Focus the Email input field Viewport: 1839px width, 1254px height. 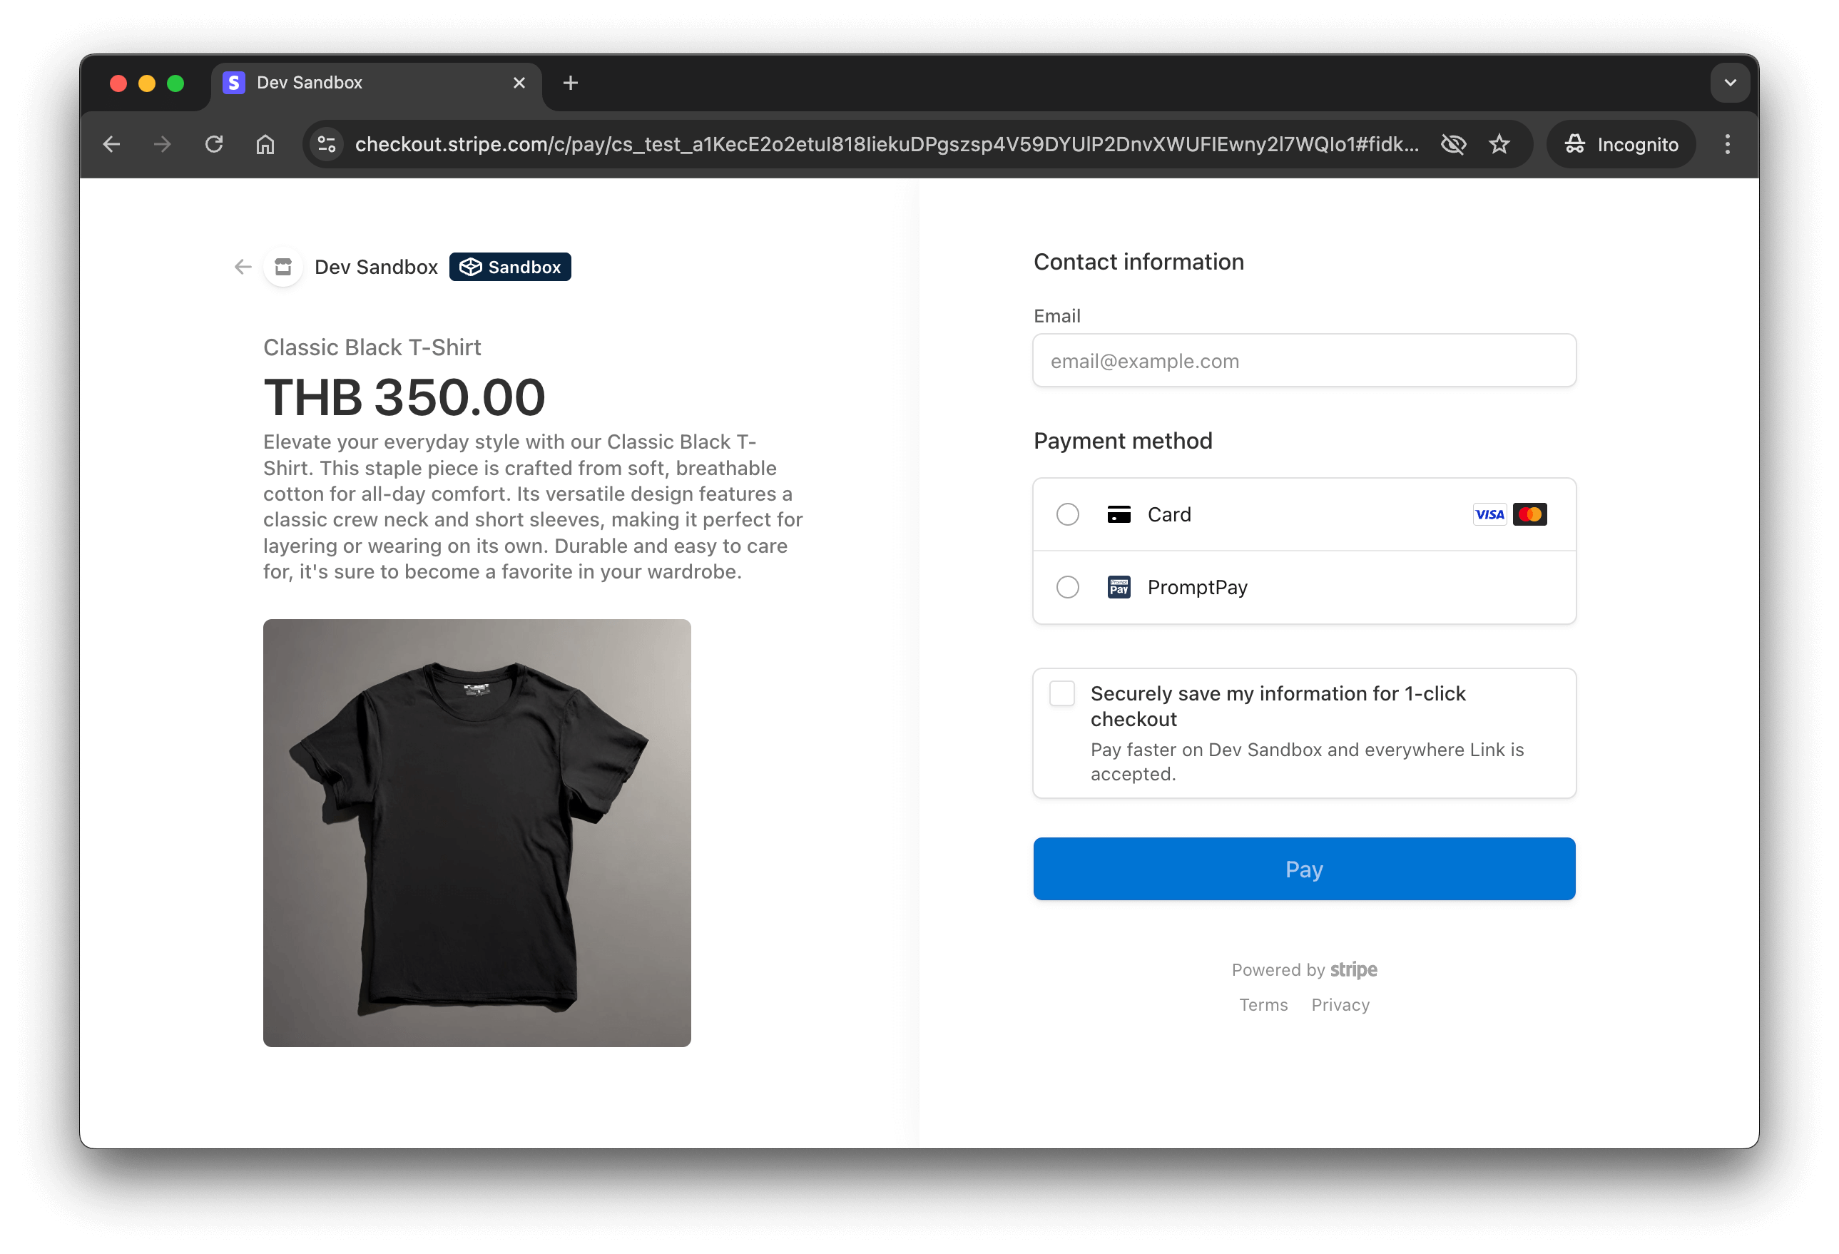[1303, 361]
